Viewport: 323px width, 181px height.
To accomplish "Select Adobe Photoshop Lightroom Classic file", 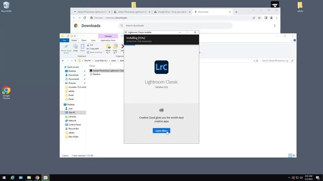I will (x=106, y=70).
